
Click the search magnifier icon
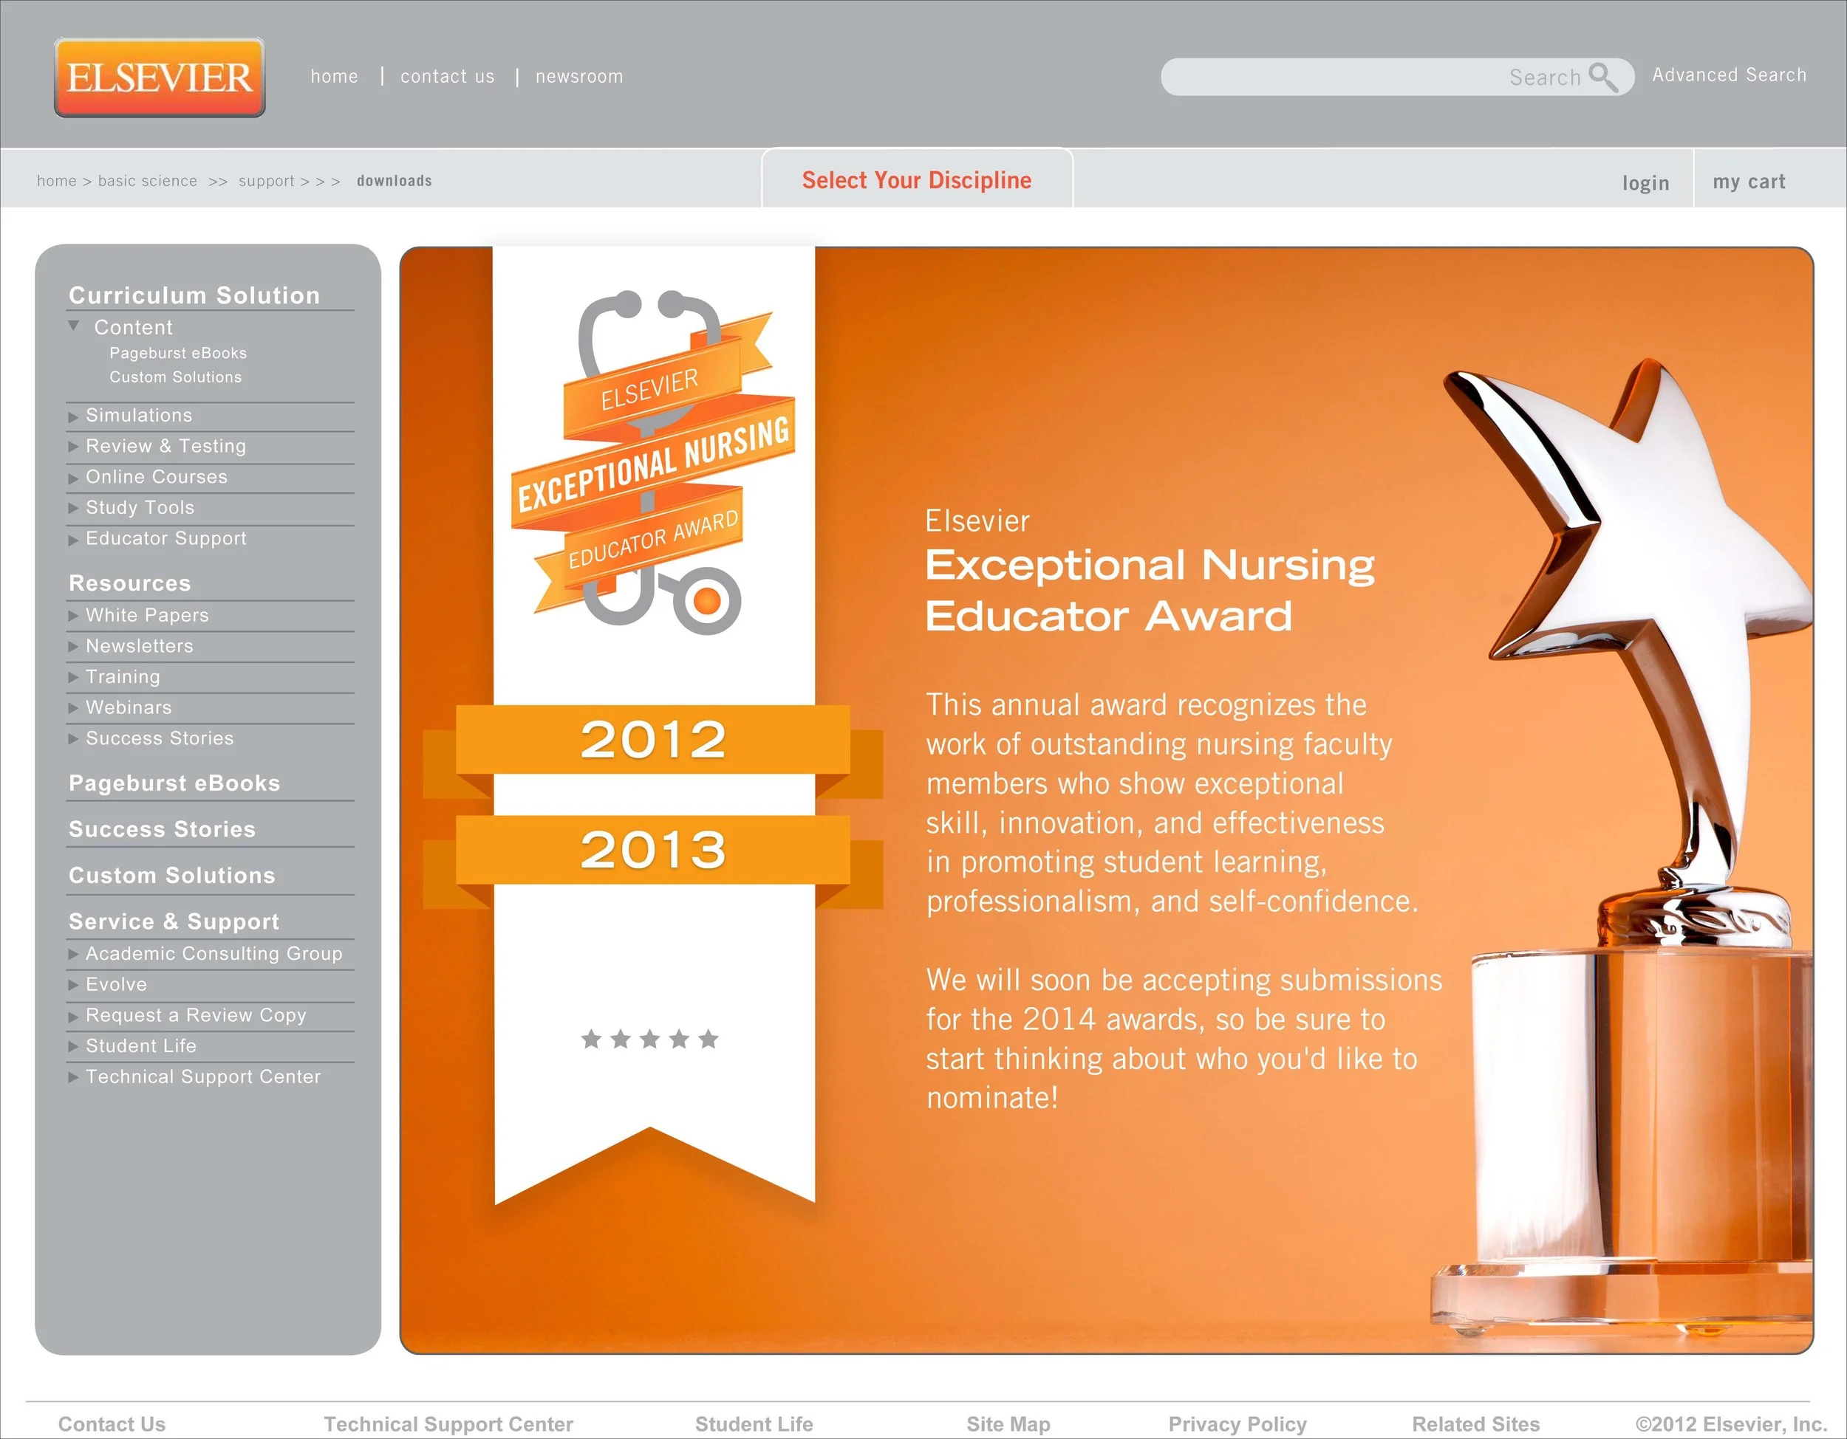(1602, 77)
